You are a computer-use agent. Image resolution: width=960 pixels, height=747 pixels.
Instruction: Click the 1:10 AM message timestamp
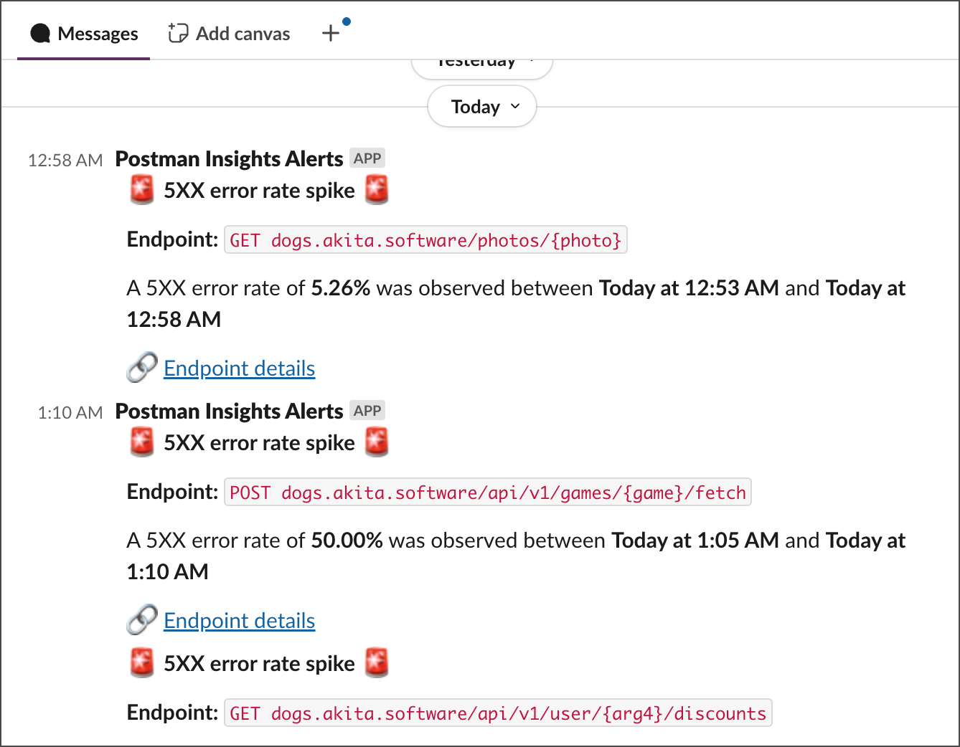pos(70,412)
